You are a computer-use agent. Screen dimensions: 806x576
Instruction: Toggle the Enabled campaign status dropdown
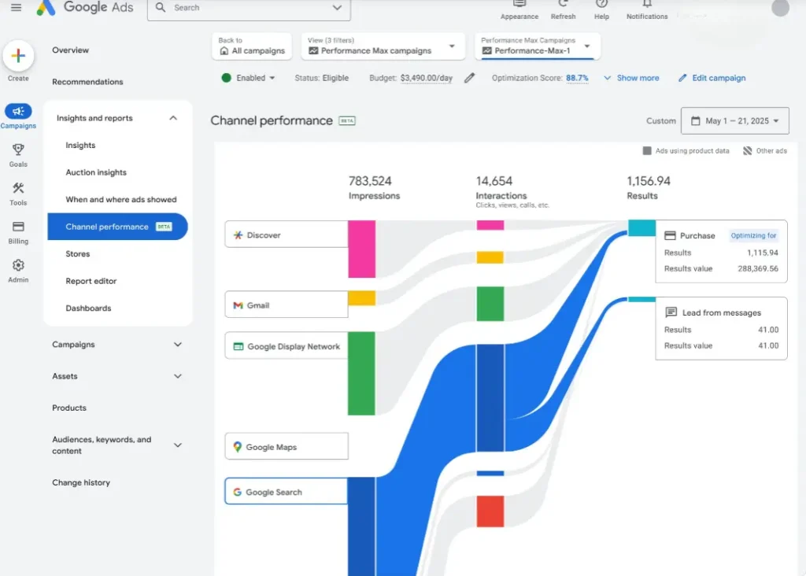[x=249, y=78]
